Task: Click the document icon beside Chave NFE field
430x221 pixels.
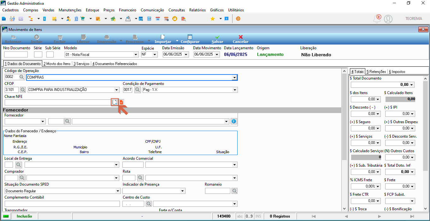Action: pos(115,102)
